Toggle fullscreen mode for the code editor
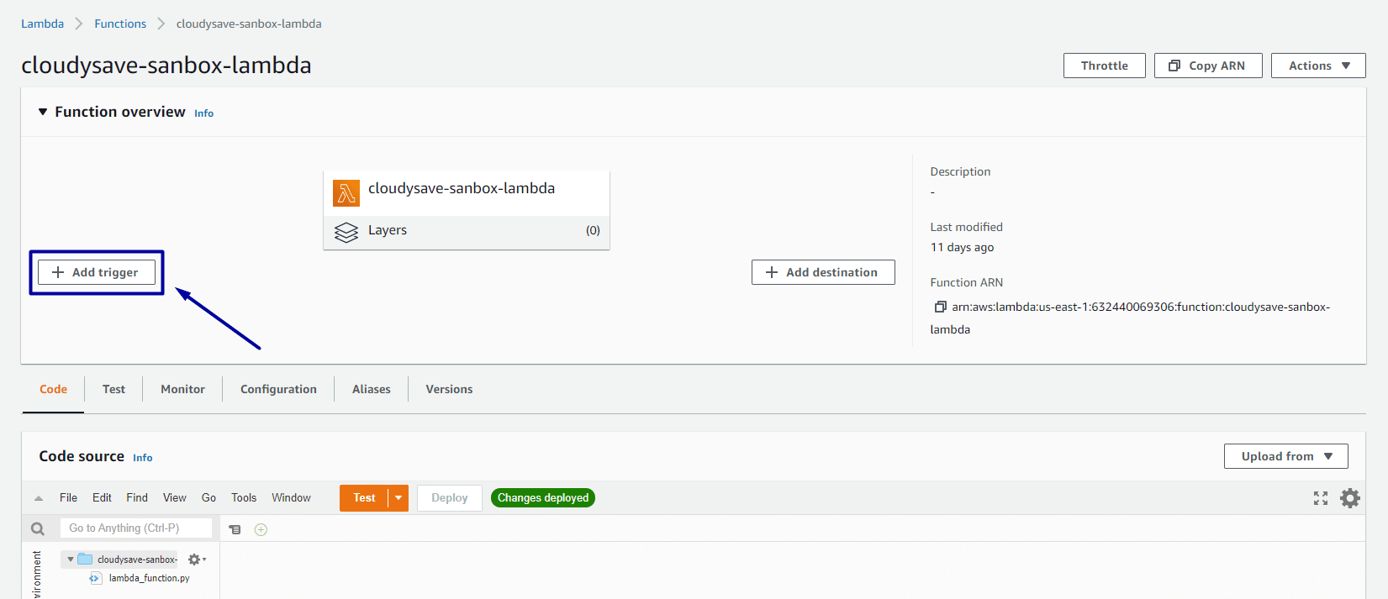Screen dimensions: 1388x599 (x=1321, y=498)
